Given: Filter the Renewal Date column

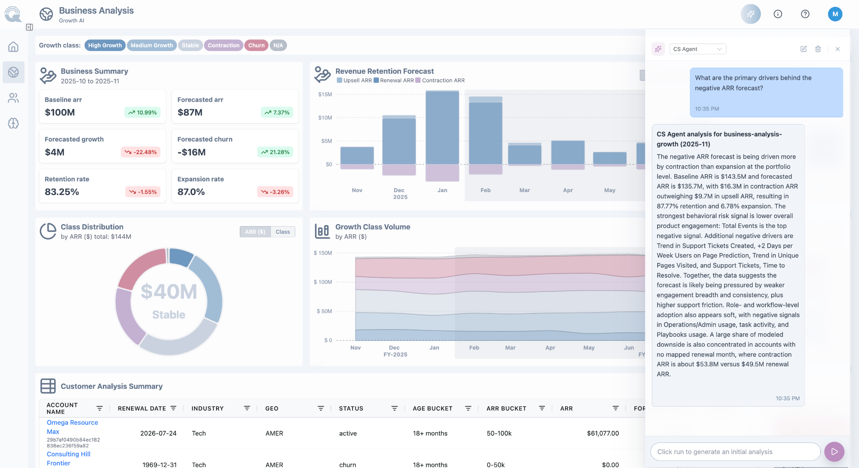Looking at the screenshot, I should tap(174, 408).
